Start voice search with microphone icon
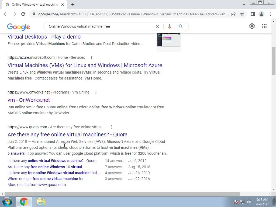Screen dimensions: 276x207 pyautogui.click(x=170, y=26)
